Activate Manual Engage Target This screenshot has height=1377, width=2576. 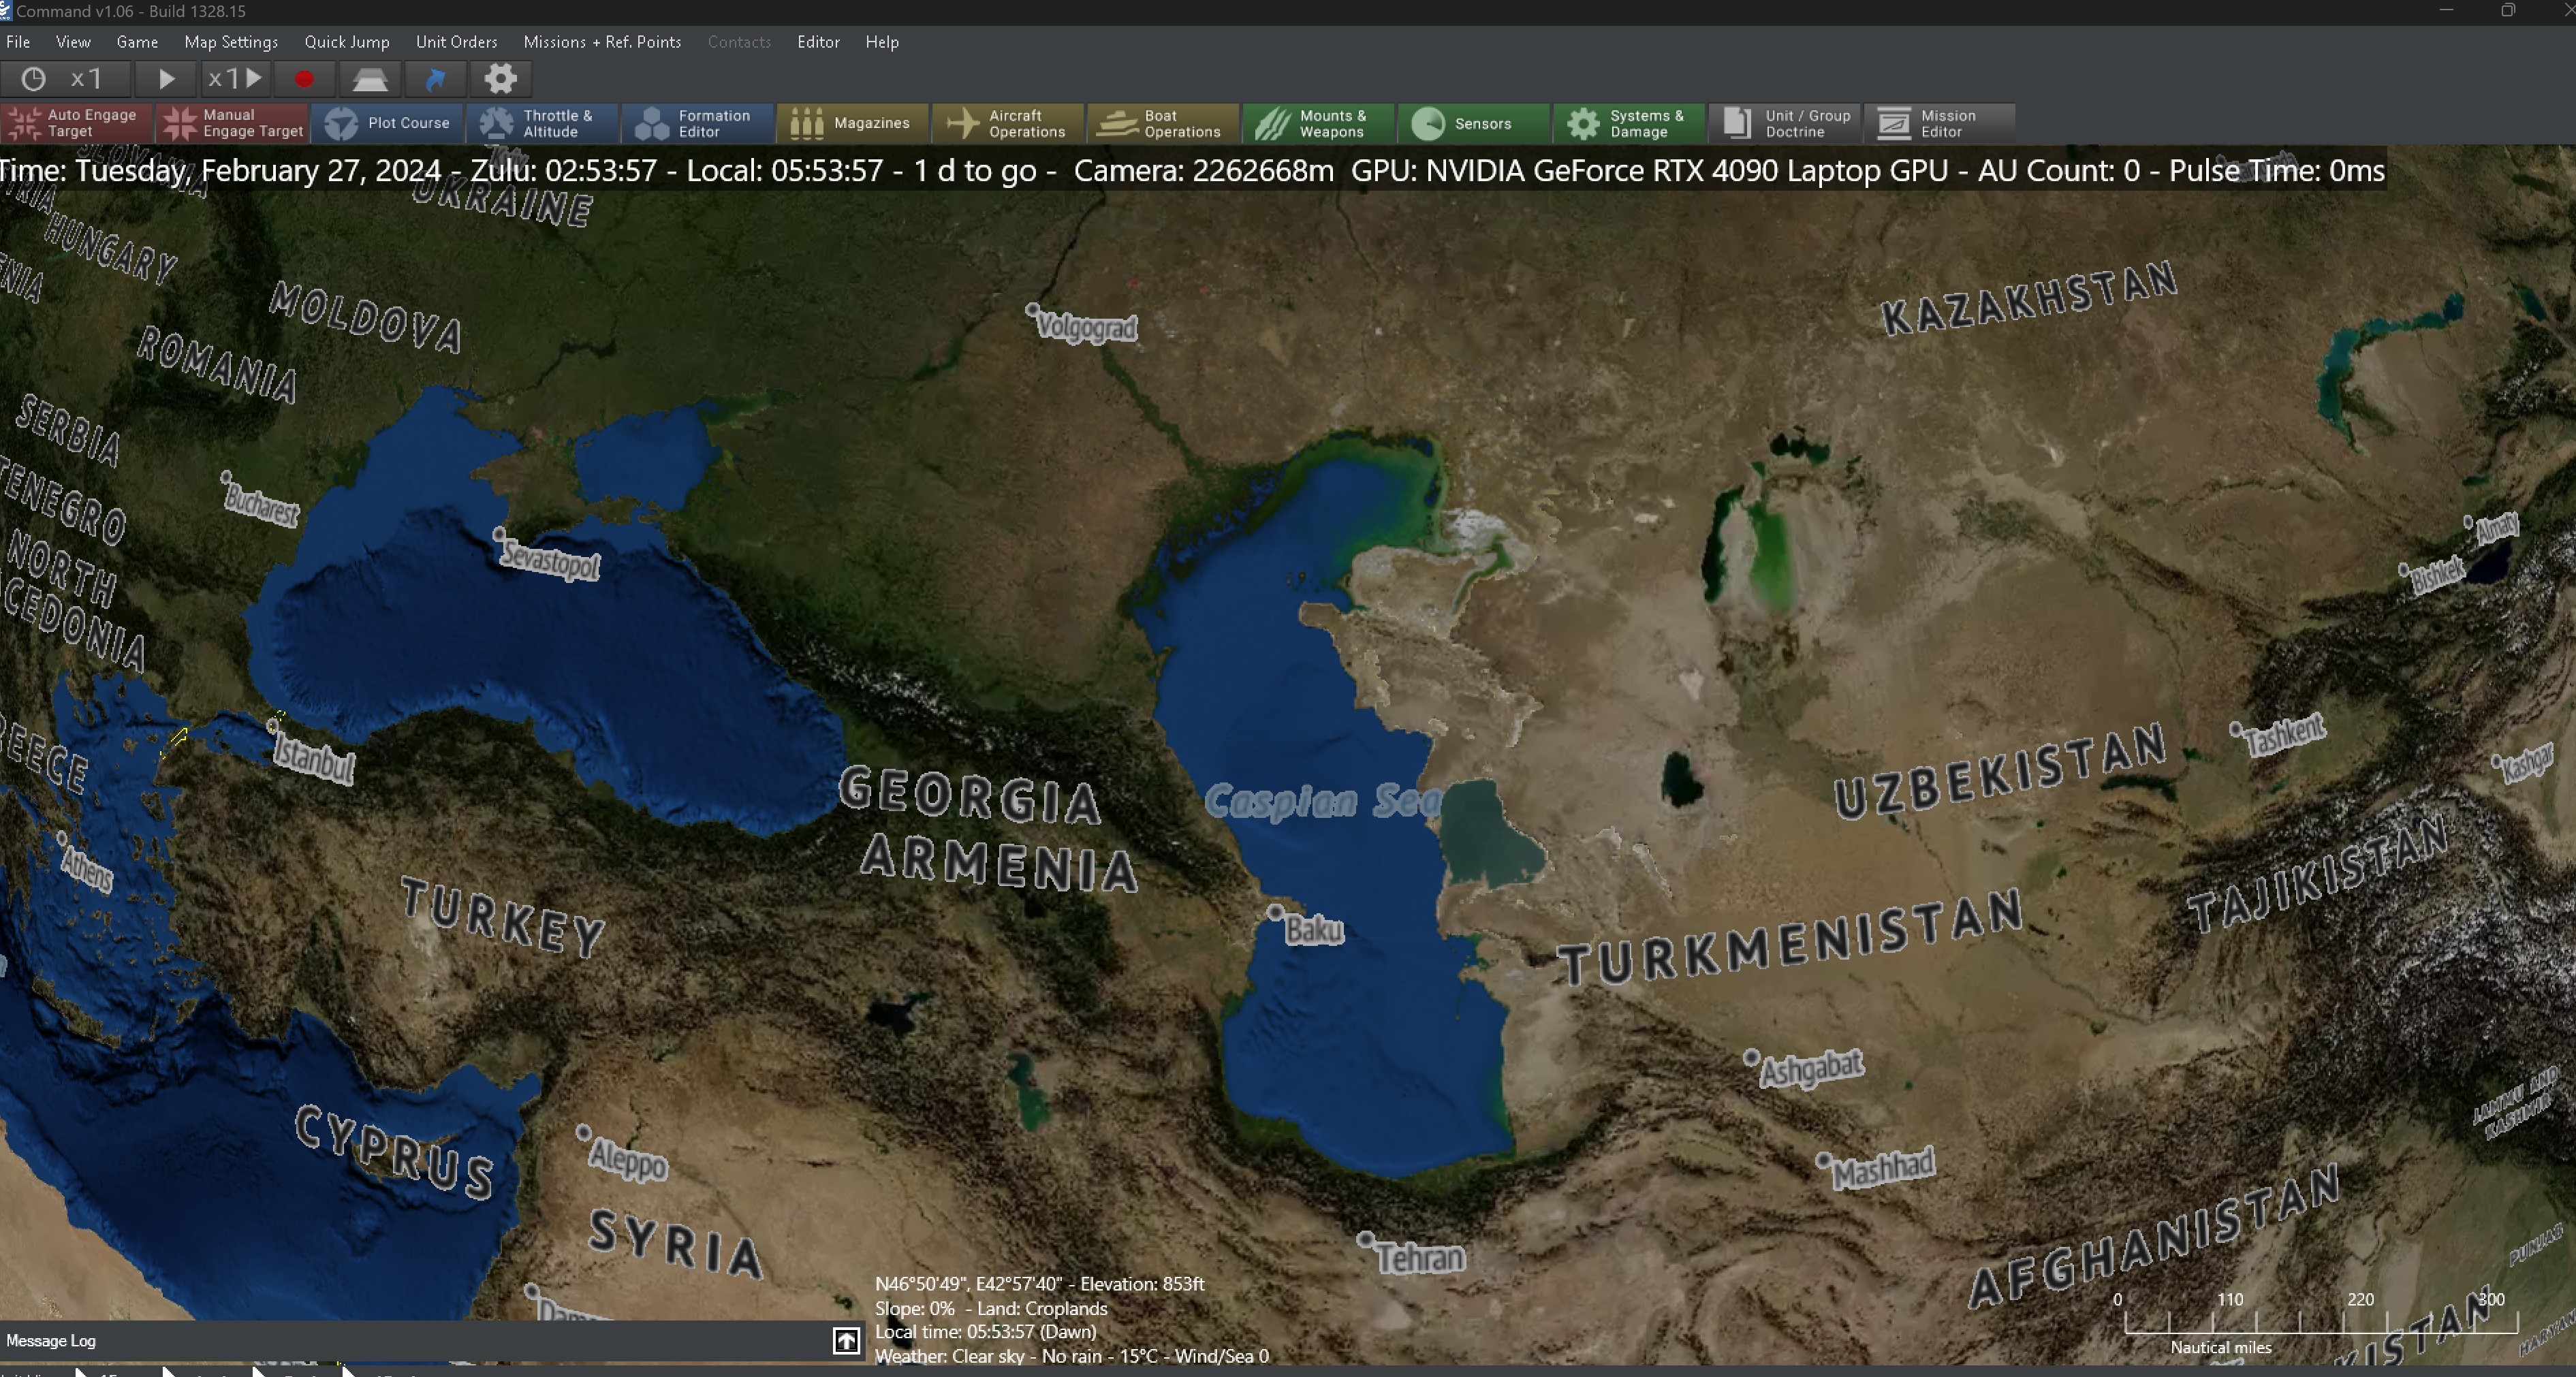click(x=232, y=124)
